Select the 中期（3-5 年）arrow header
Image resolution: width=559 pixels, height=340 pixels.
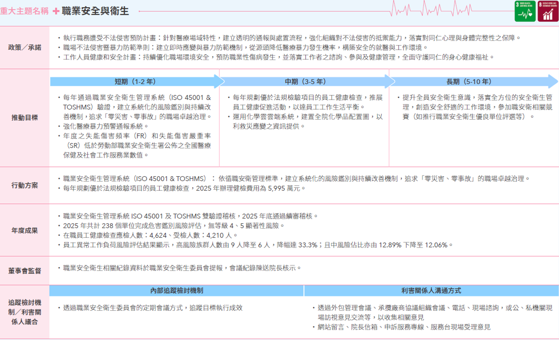306,82
